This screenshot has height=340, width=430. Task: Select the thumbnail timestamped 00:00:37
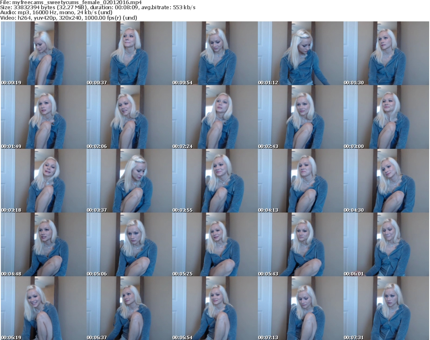click(x=129, y=53)
